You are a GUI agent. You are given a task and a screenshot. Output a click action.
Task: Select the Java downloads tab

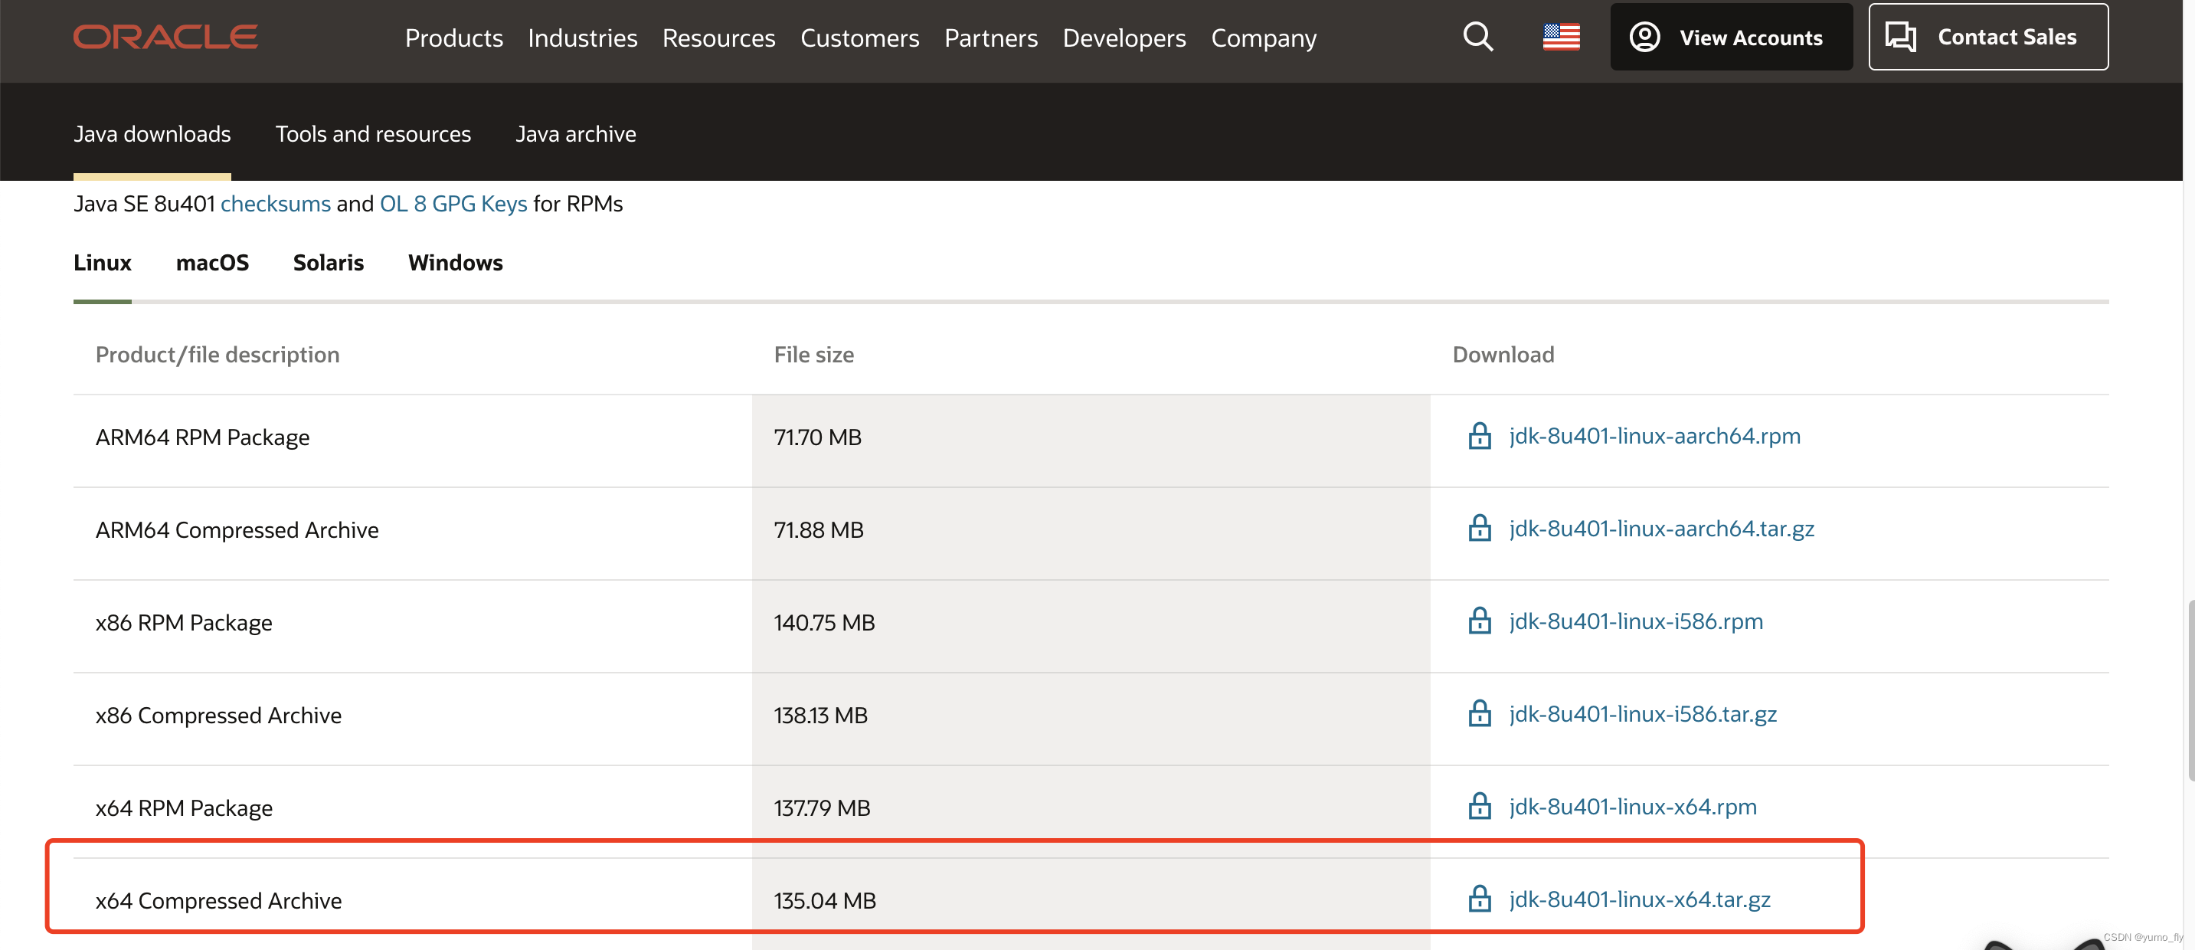pos(152,134)
